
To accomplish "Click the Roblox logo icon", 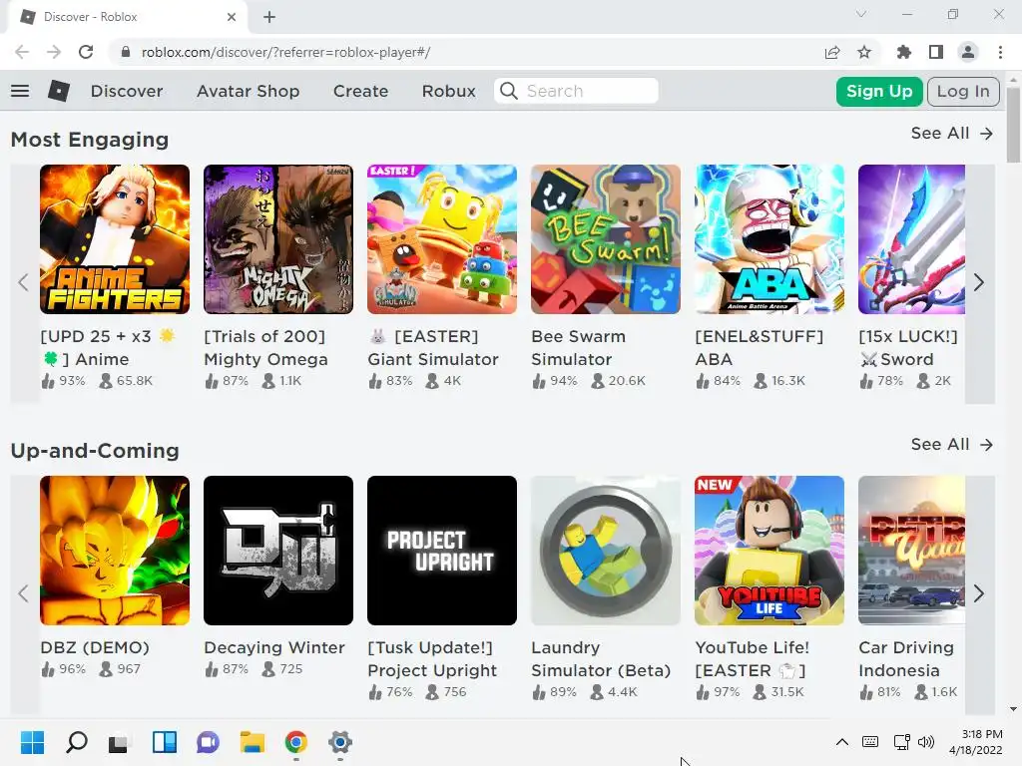I will (x=59, y=91).
